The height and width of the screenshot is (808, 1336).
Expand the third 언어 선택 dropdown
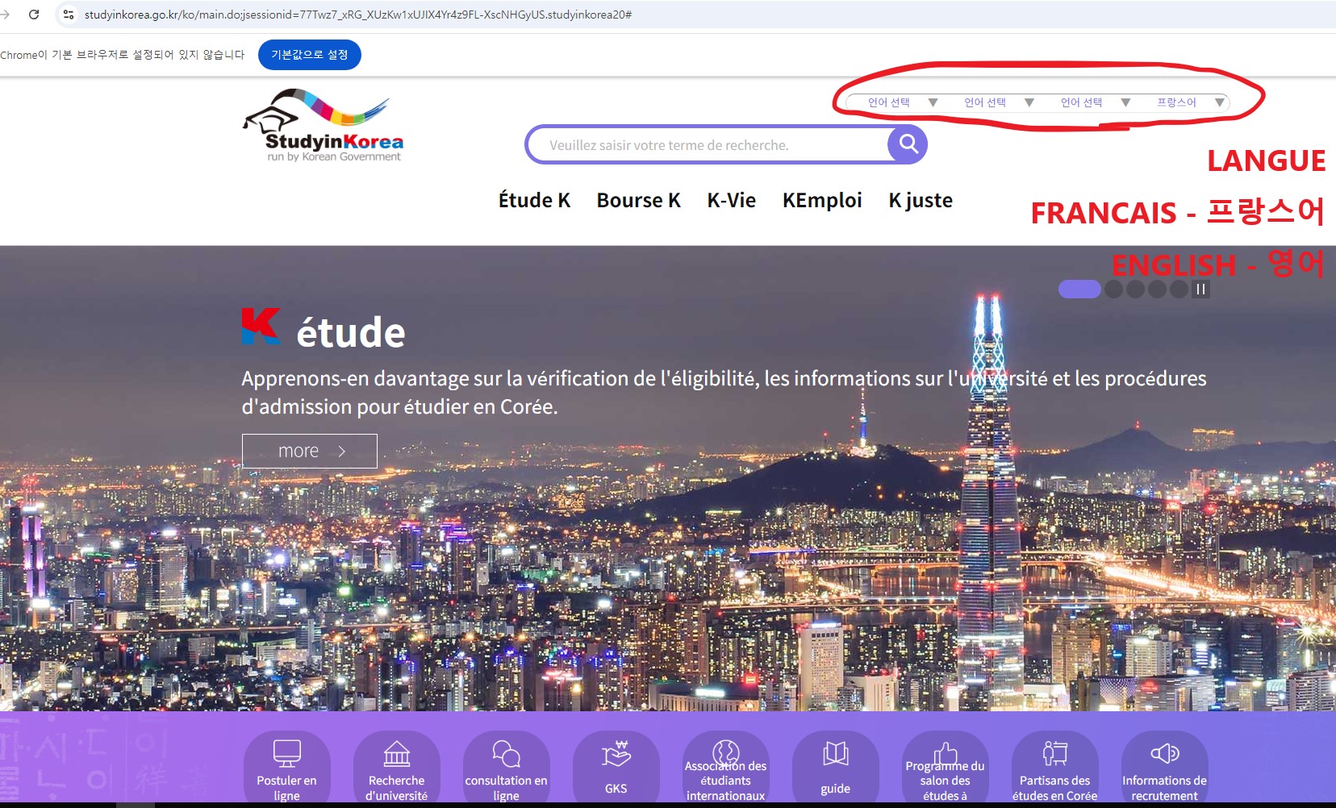point(1094,102)
